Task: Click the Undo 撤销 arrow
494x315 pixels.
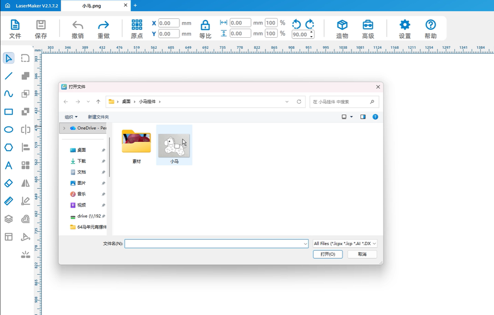Action: point(77,29)
